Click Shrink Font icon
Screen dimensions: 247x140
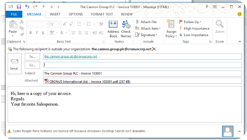click(x=71, y=24)
